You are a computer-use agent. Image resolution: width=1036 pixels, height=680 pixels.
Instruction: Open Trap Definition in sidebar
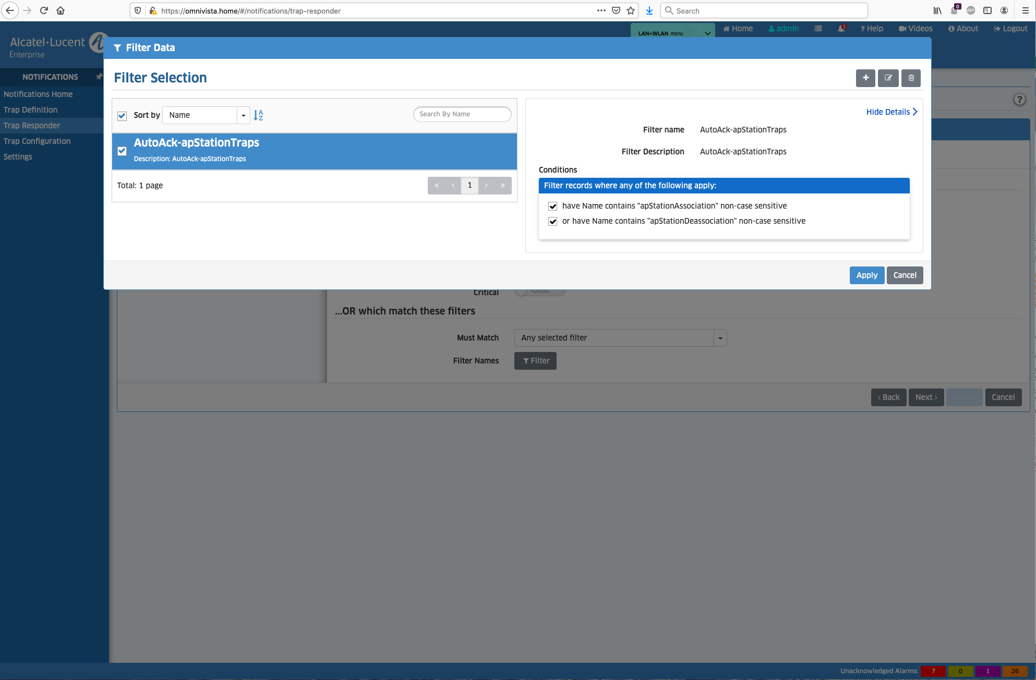pyautogui.click(x=30, y=110)
